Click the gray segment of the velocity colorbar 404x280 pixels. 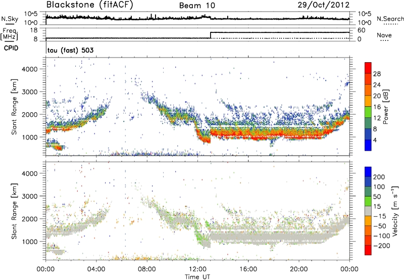(x=368, y=211)
